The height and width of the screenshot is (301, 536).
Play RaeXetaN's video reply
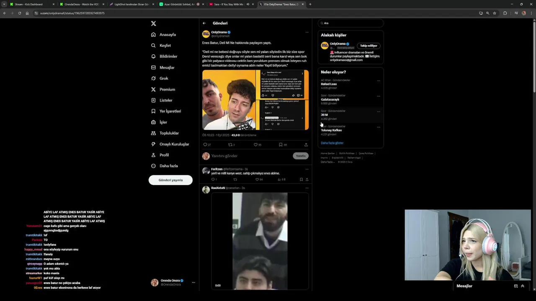[x=260, y=241]
